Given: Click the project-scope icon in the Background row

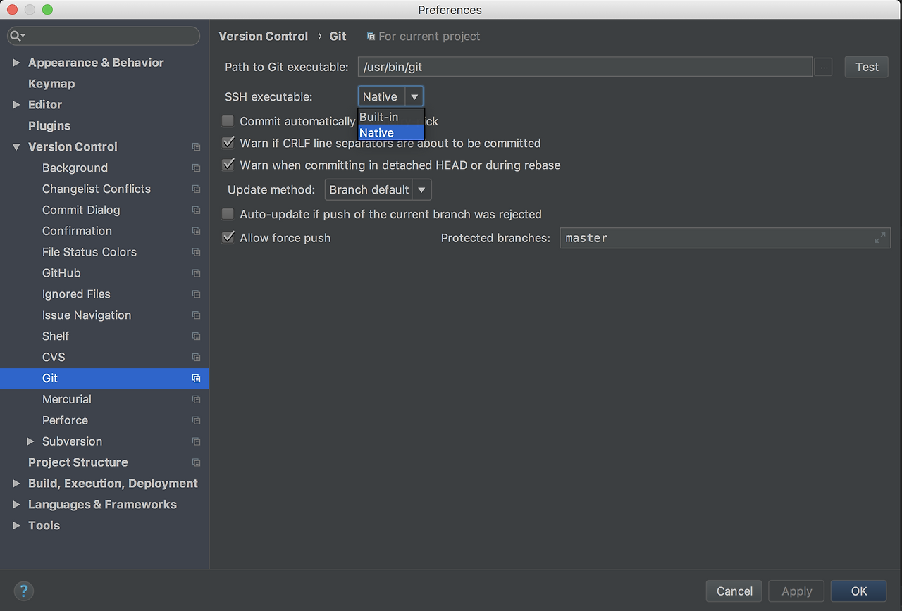Looking at the screenshot, I should point(196,168).
